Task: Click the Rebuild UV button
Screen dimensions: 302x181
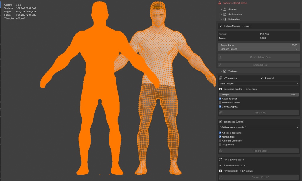Action: pos(259,113)
